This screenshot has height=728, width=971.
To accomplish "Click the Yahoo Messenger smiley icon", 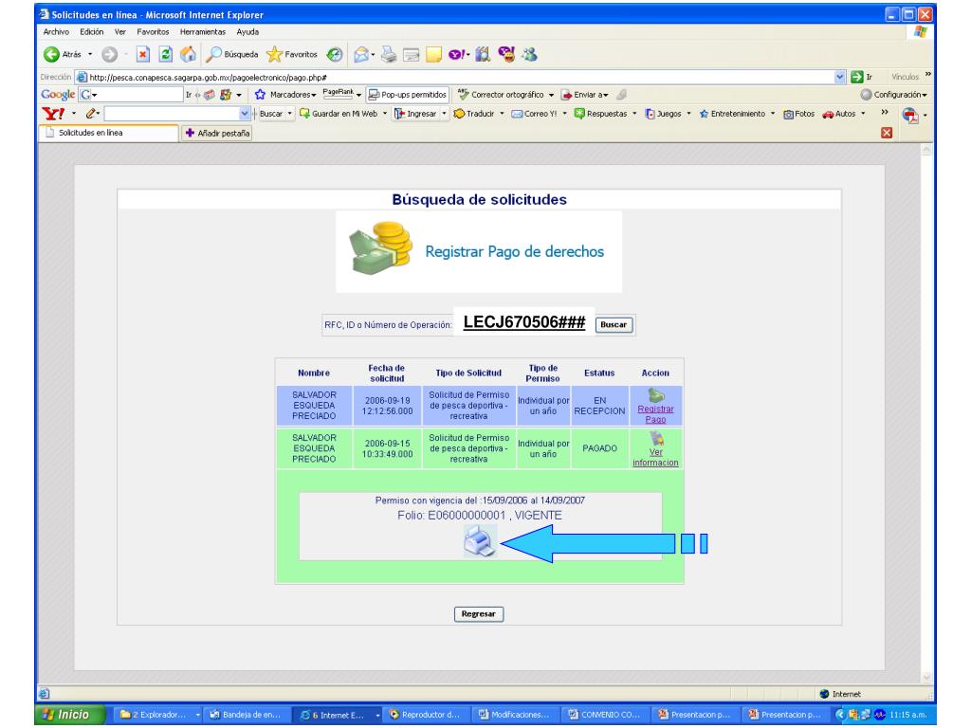I will coord(506,54).
